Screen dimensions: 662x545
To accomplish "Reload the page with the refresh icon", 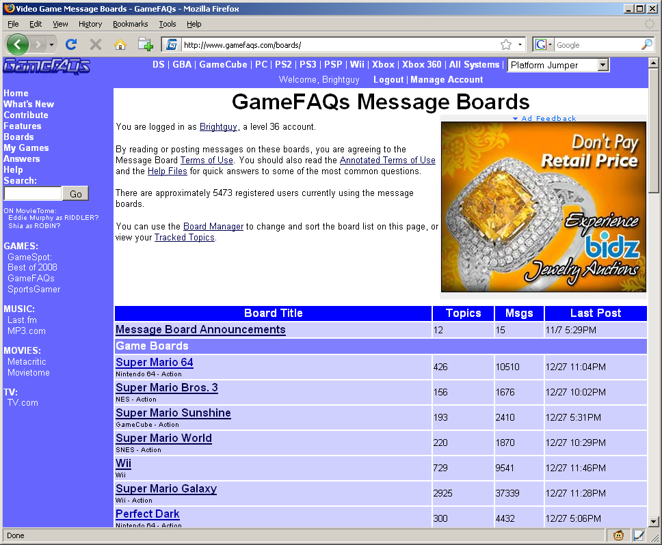I will point(71,44).
